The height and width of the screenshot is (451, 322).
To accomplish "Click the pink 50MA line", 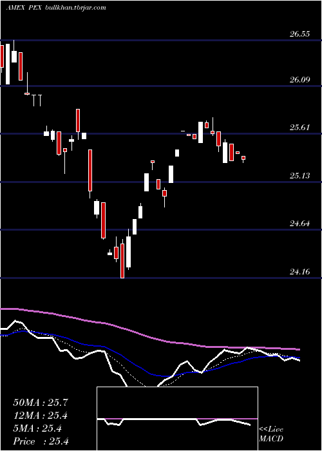I will click(x=149, y=337).
